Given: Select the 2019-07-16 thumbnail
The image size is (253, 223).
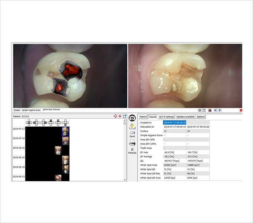Looking at the screenshot, I should 65,141.
